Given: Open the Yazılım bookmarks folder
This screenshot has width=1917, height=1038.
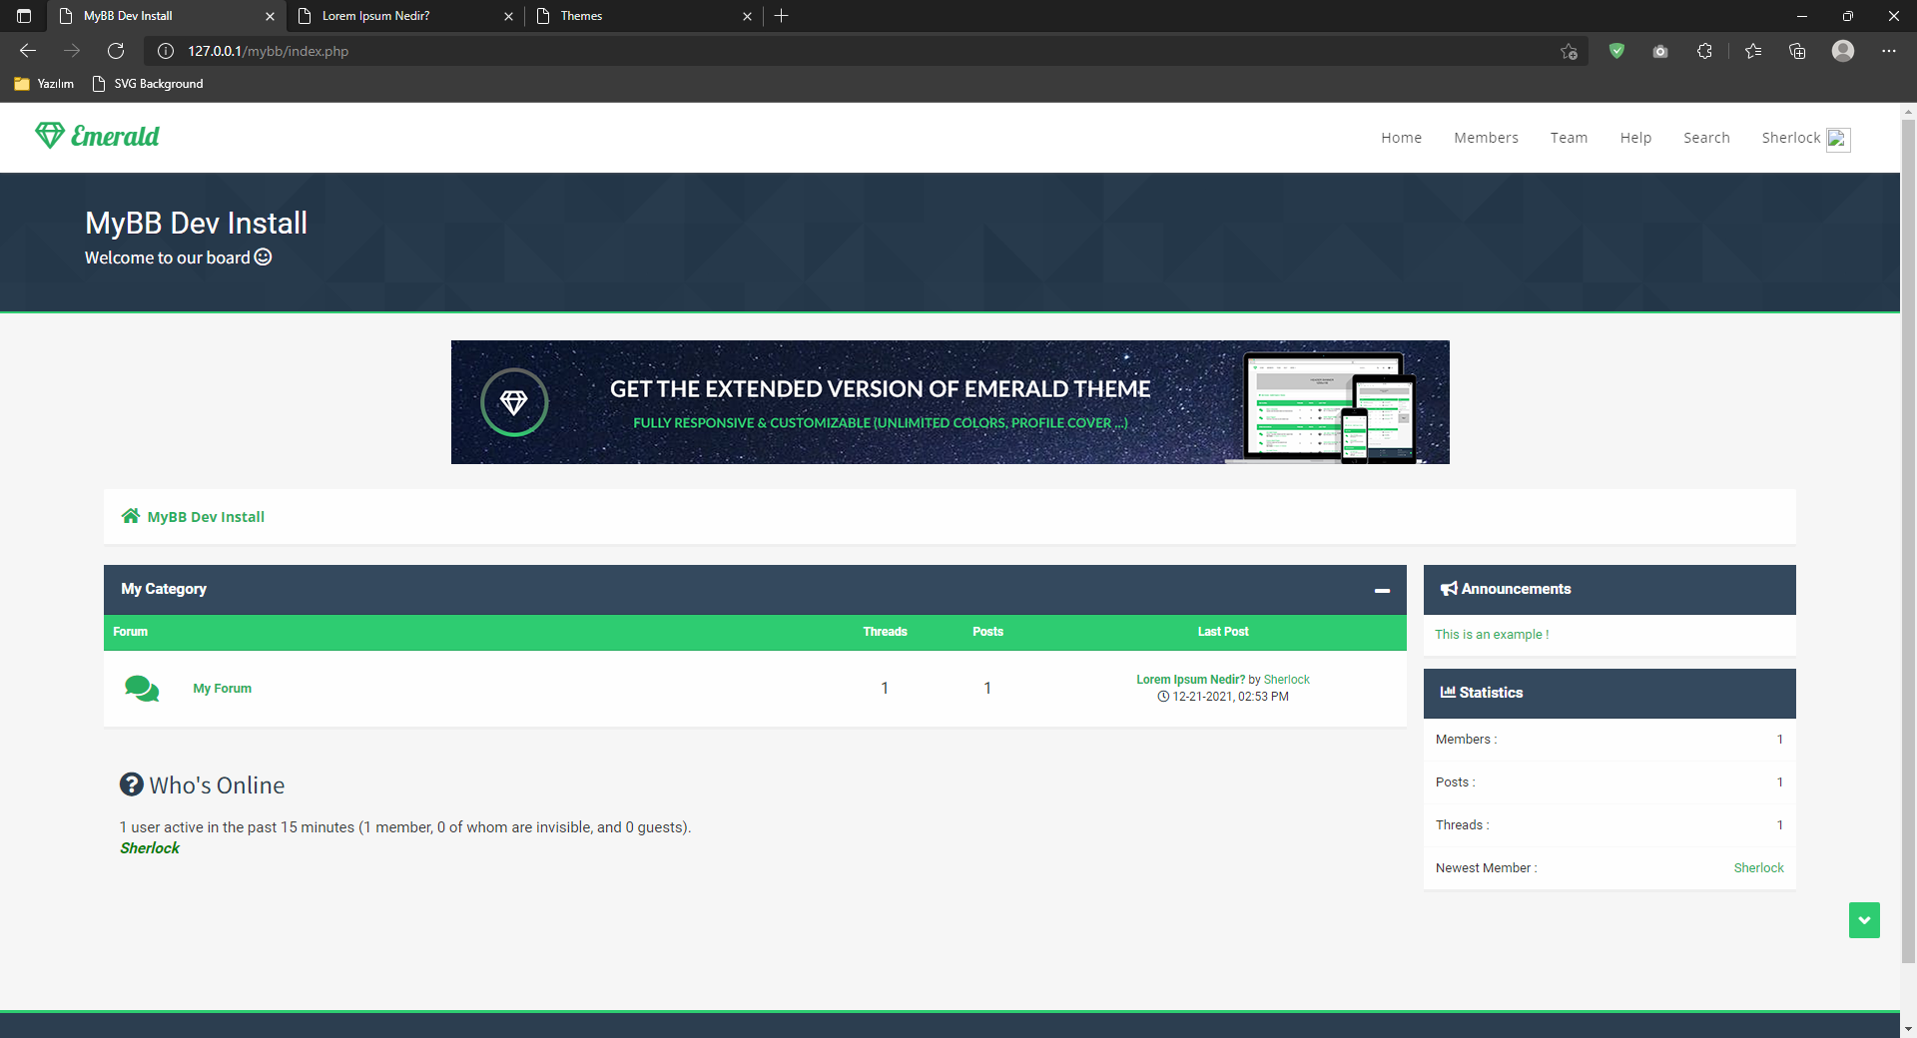Looking at the screenshot, I should (45, 84).
